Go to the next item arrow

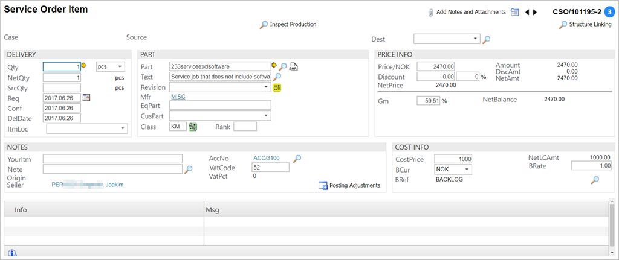click(535, 12)
